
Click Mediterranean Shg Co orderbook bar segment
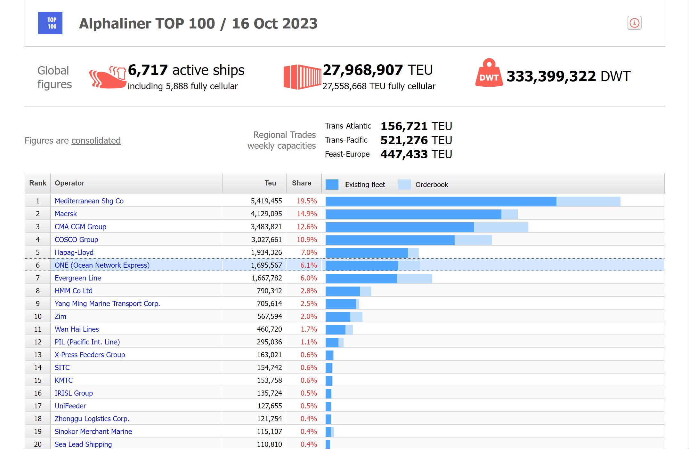[588, 201]
